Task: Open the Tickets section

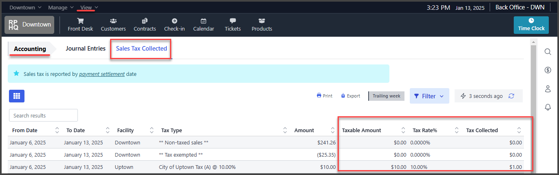Action: coord(233,24)
